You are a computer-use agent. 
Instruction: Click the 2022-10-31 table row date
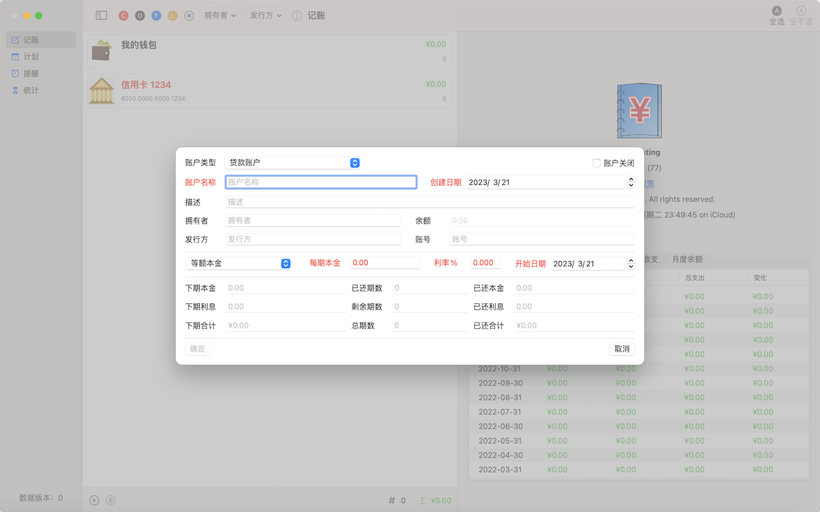(500, 369)
